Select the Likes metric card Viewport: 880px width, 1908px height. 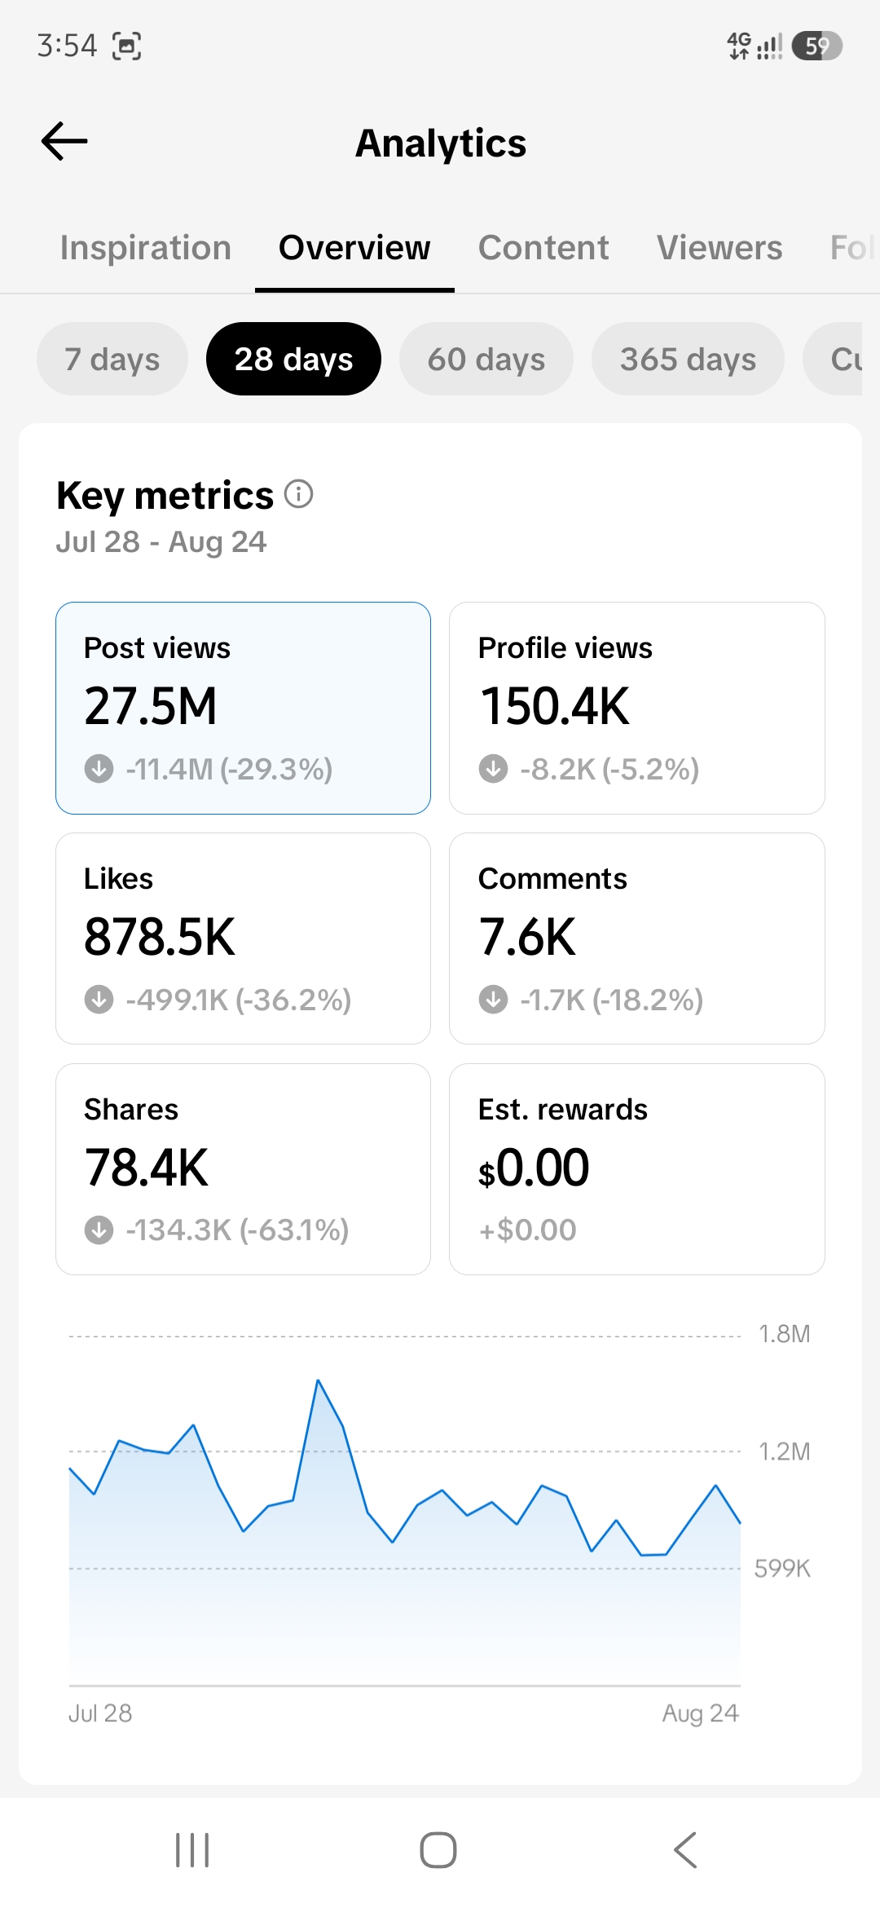(x=243, y=939)
